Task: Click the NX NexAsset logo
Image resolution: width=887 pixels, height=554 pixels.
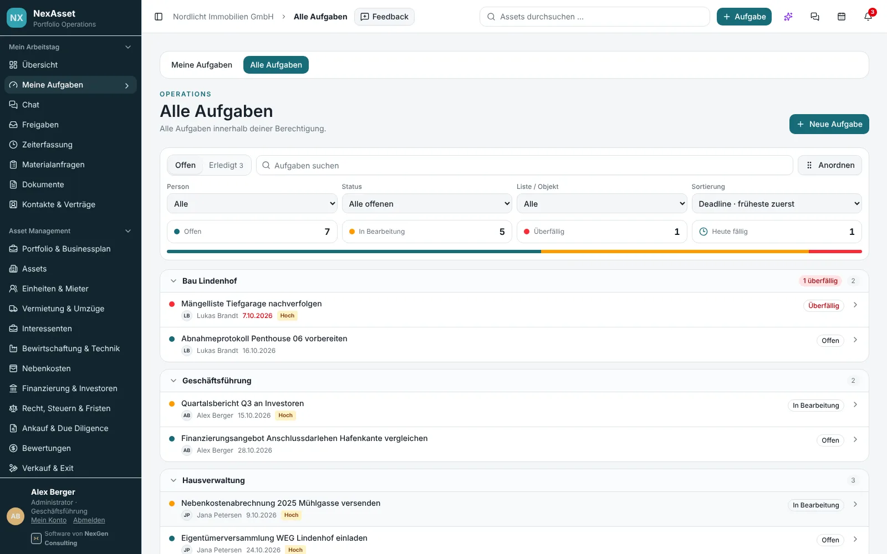Action: [17, 18]
